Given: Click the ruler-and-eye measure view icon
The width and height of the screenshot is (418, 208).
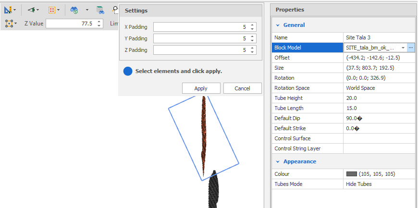Looking at the screenshot, I should (9, 10).
